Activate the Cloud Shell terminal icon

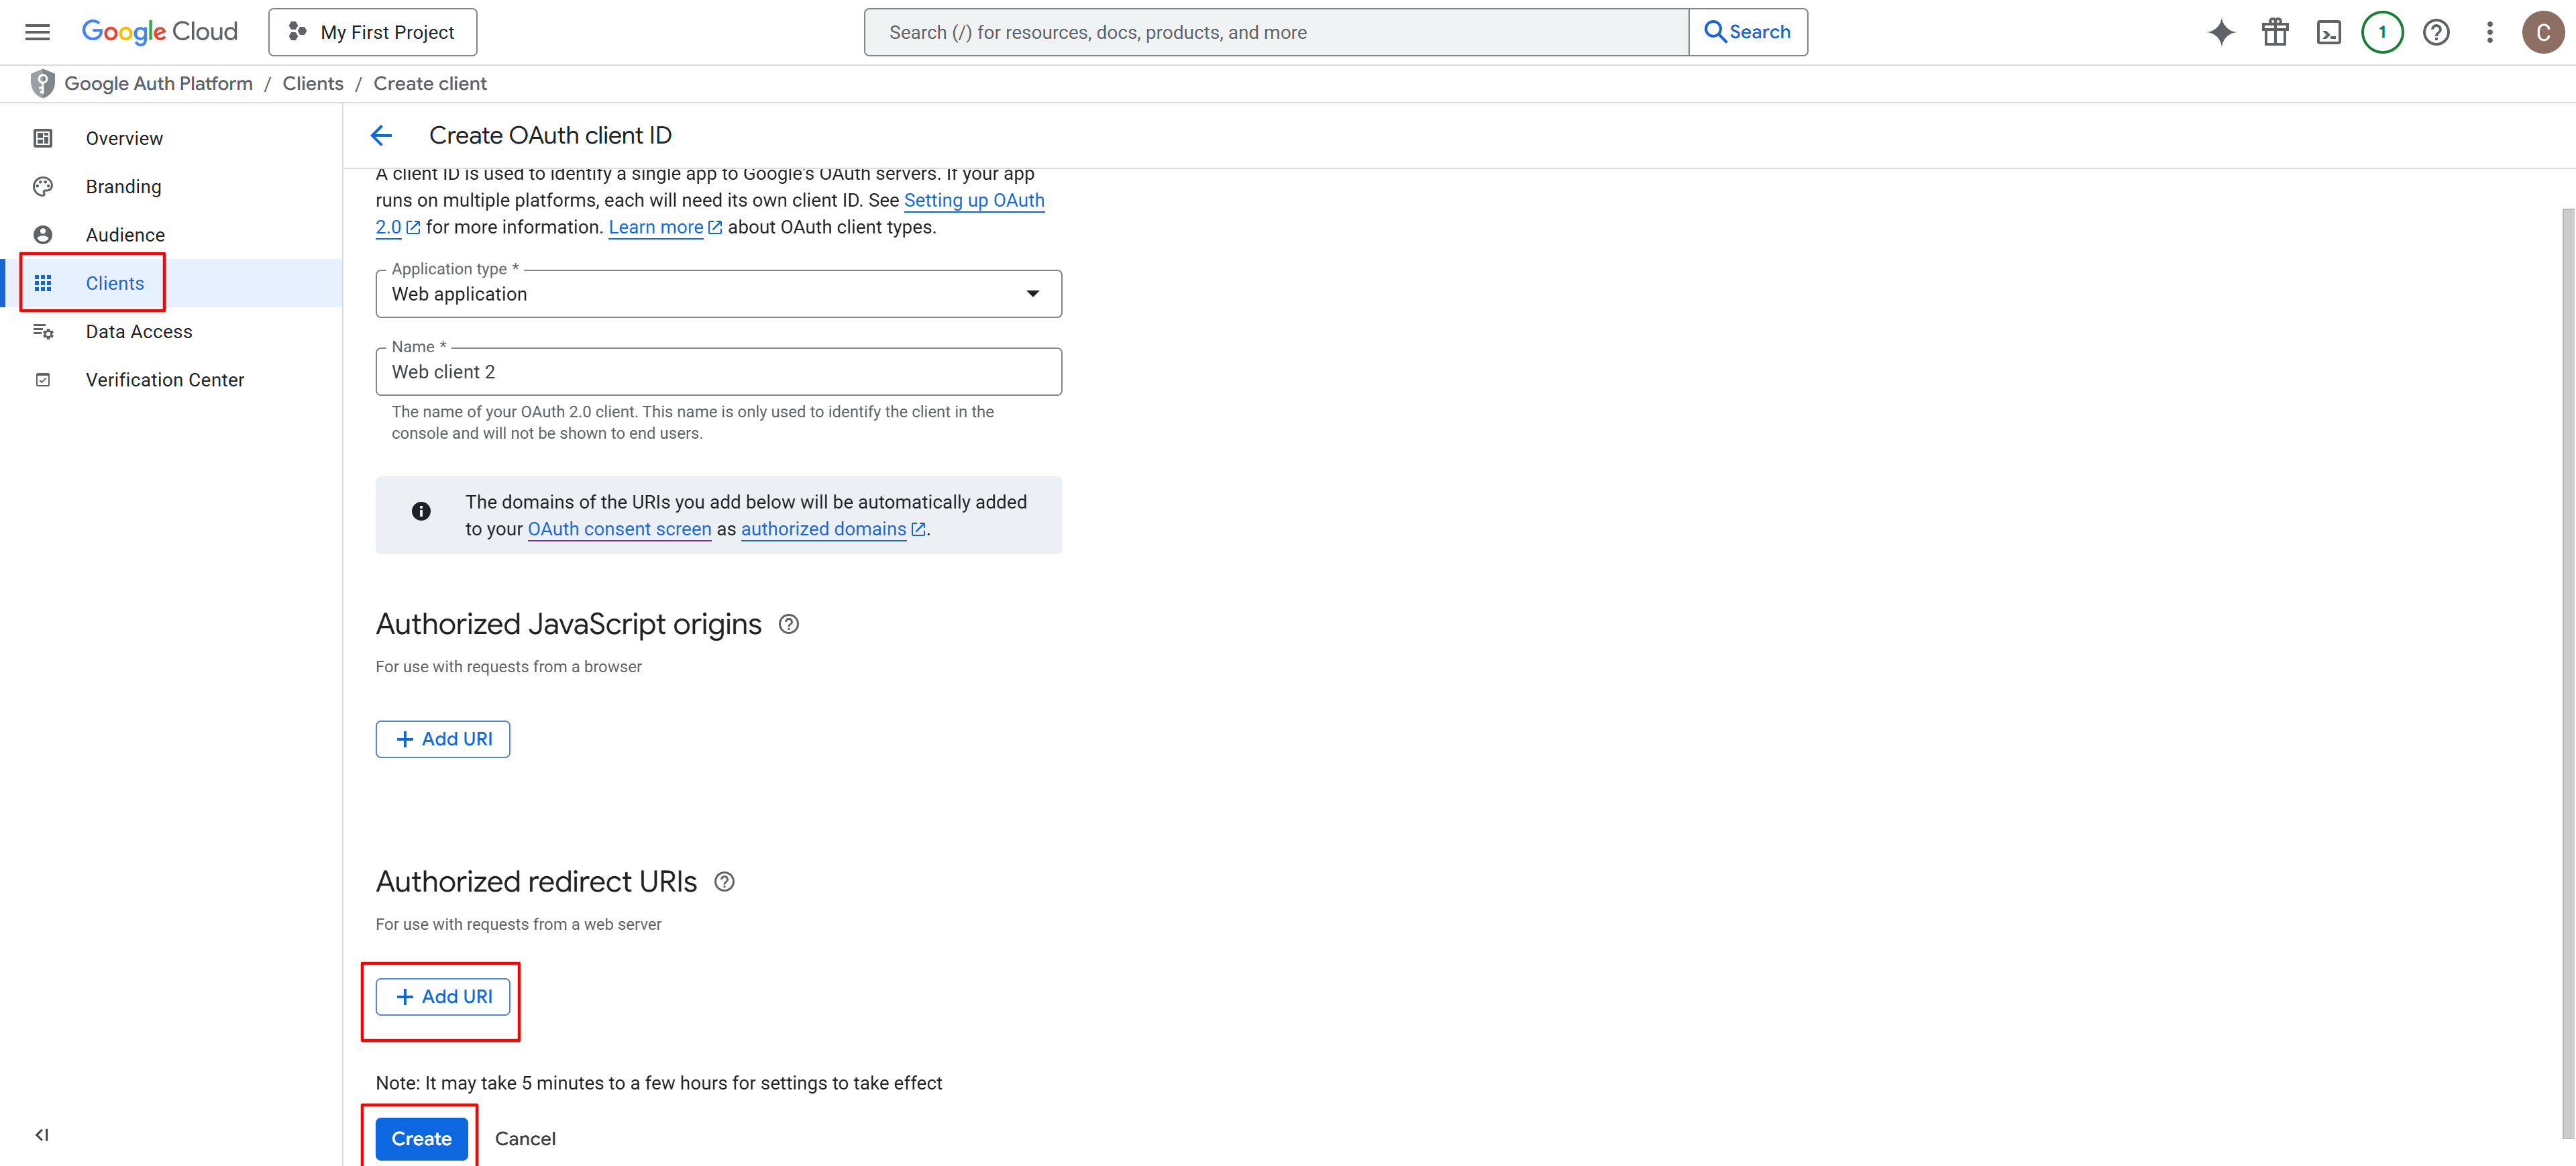coord(2328,32)
